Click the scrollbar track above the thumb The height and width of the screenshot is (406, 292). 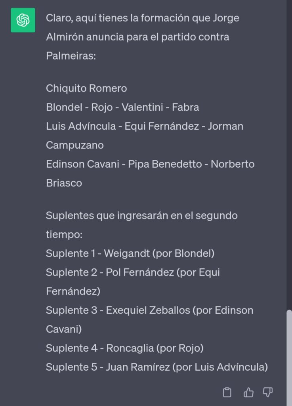click(289, 155)
